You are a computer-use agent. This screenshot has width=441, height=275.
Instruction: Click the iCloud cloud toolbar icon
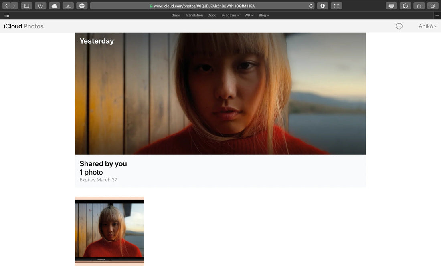pyautogui.click(x=54, y=6)
